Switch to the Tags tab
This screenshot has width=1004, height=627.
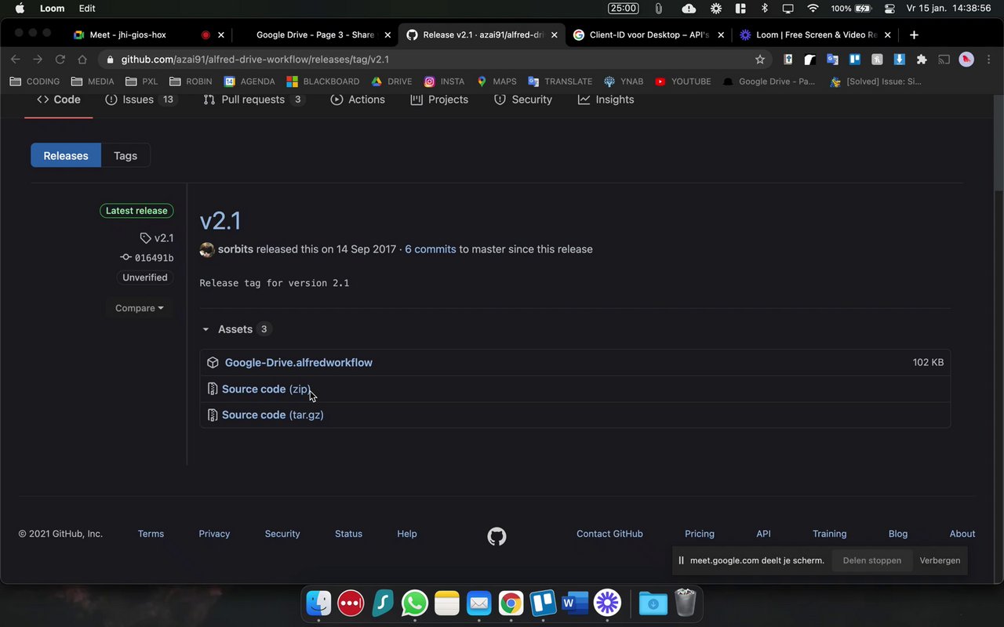(x=125, y=156)
